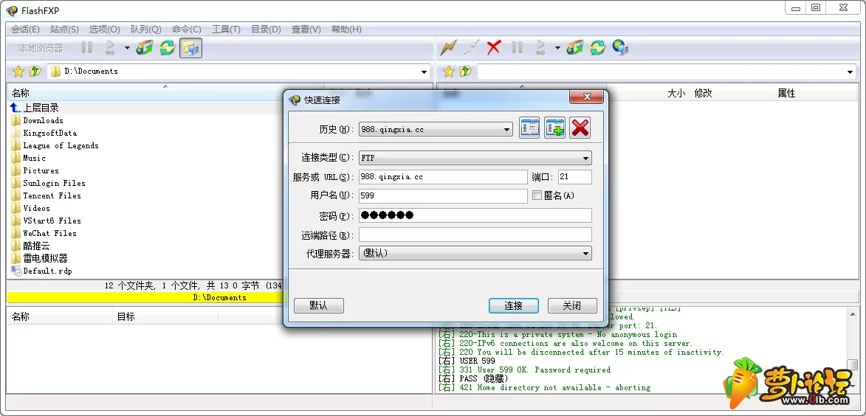
Task: Select the Default.rdp file
Action: [x=47, y=271]
